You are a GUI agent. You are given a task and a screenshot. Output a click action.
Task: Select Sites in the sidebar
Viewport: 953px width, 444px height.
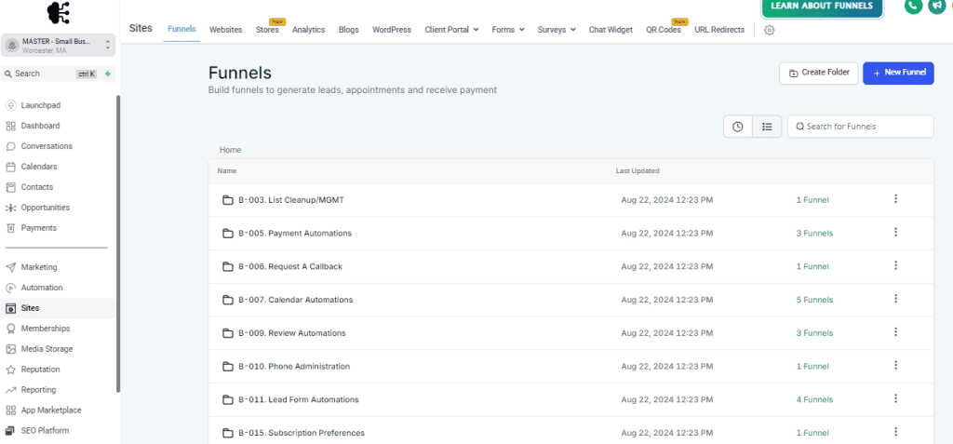60,308
